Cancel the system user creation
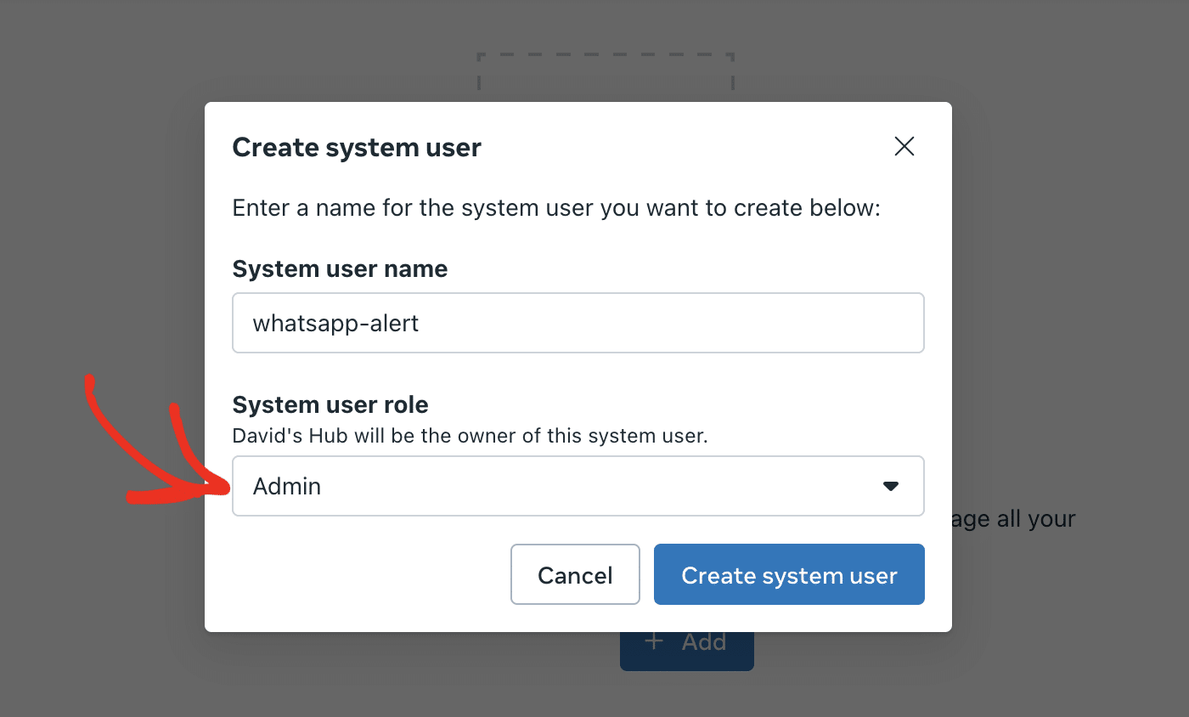Image resolution: width=1189 pixels, height=717 pixels. pyautogui.click(x=575, y=574)
